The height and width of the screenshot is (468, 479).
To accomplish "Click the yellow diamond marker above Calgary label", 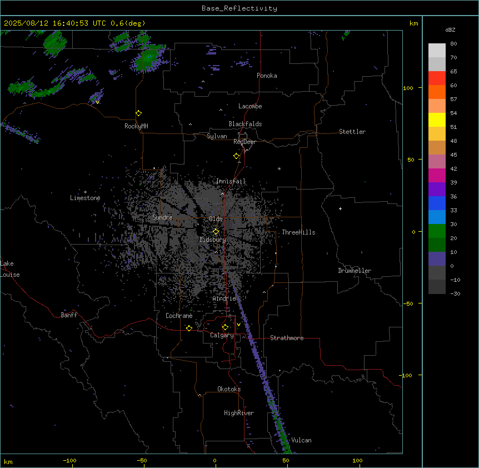I will coord(225,327).
